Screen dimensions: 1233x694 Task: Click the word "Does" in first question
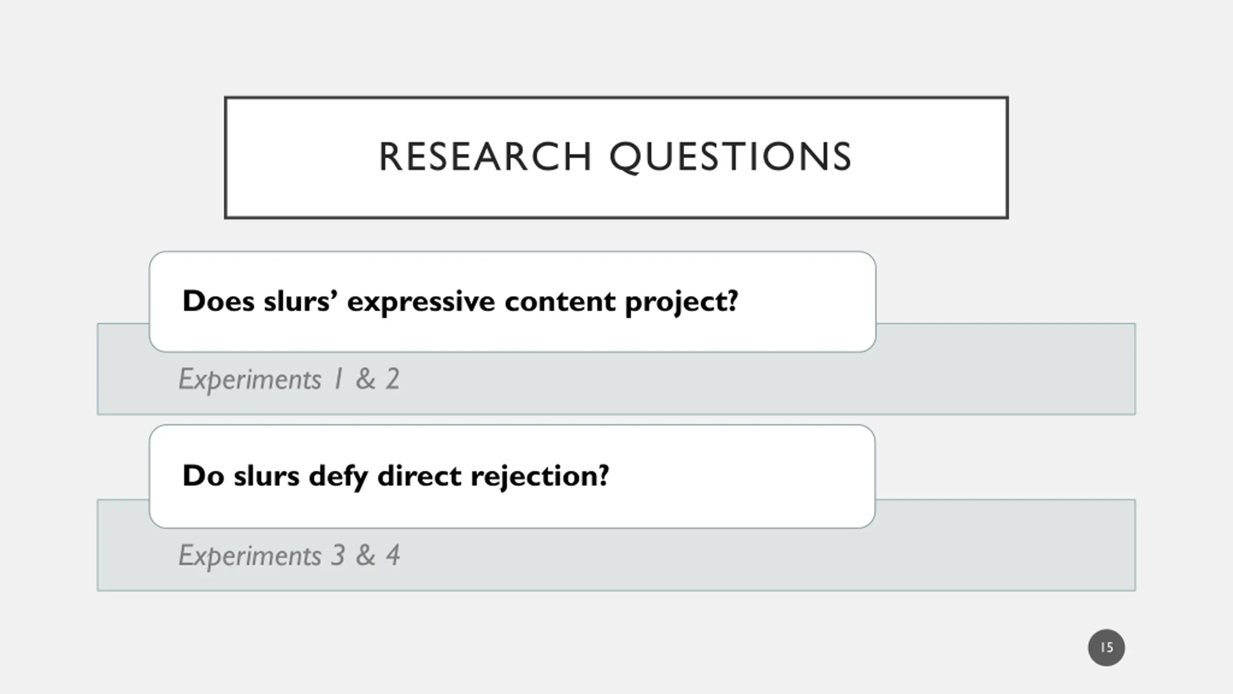coord(218,301)
